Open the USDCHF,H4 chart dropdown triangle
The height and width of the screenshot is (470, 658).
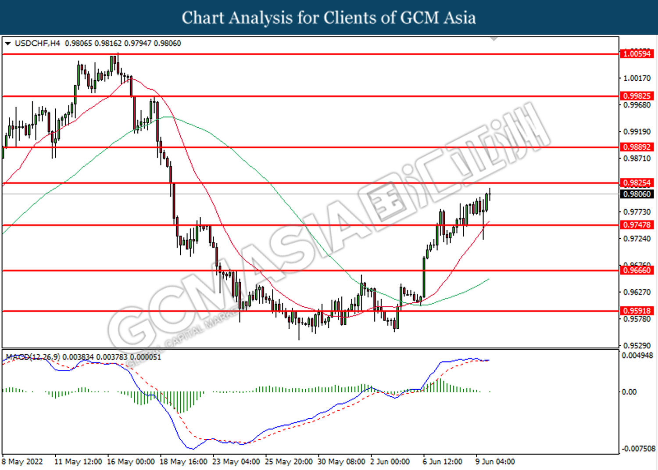tap(7, 43)
